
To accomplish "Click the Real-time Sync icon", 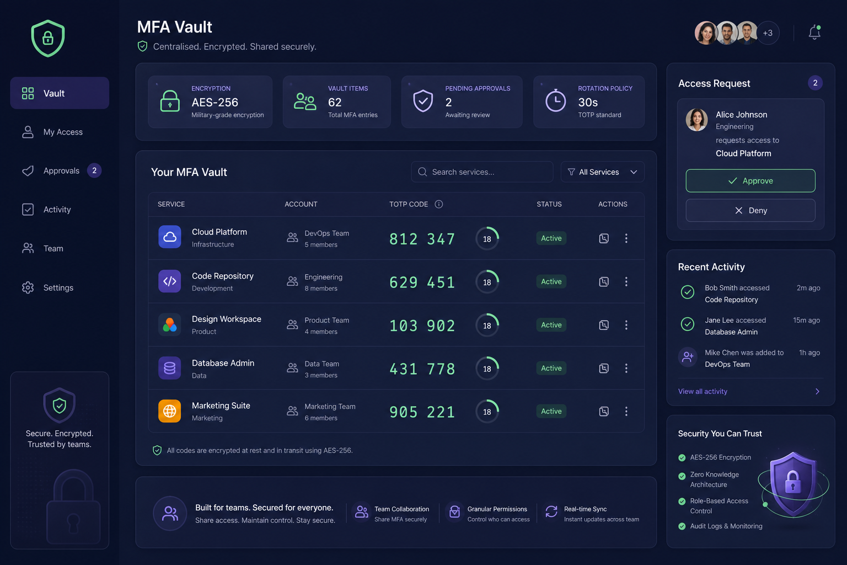I will click(551, 511).
